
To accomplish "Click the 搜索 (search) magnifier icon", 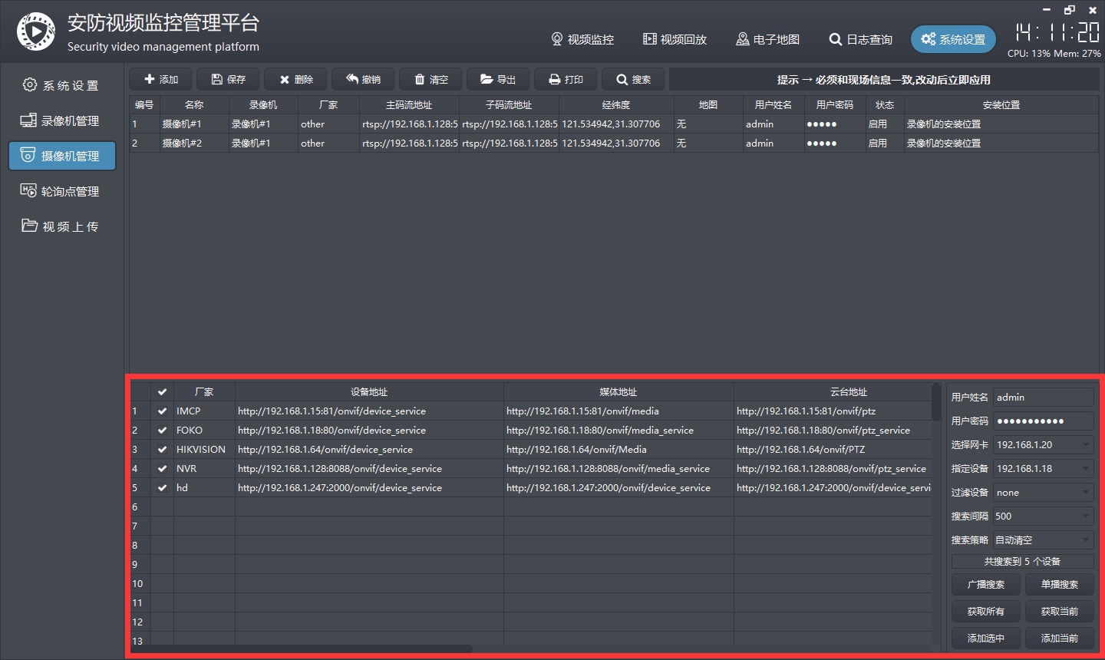I will tap(622, 79).
